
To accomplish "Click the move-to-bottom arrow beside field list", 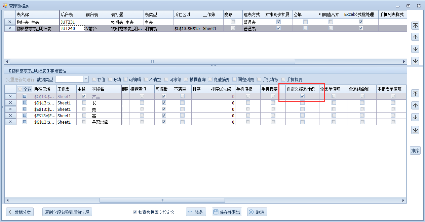I will [x=415, y=130].
